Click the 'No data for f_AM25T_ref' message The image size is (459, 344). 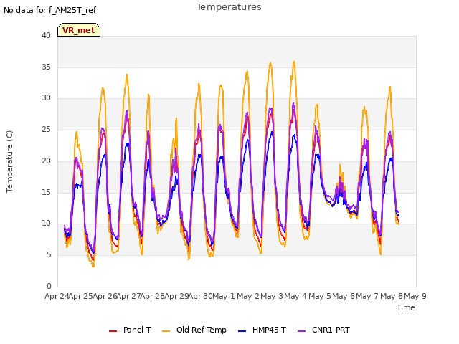(49, 10)
